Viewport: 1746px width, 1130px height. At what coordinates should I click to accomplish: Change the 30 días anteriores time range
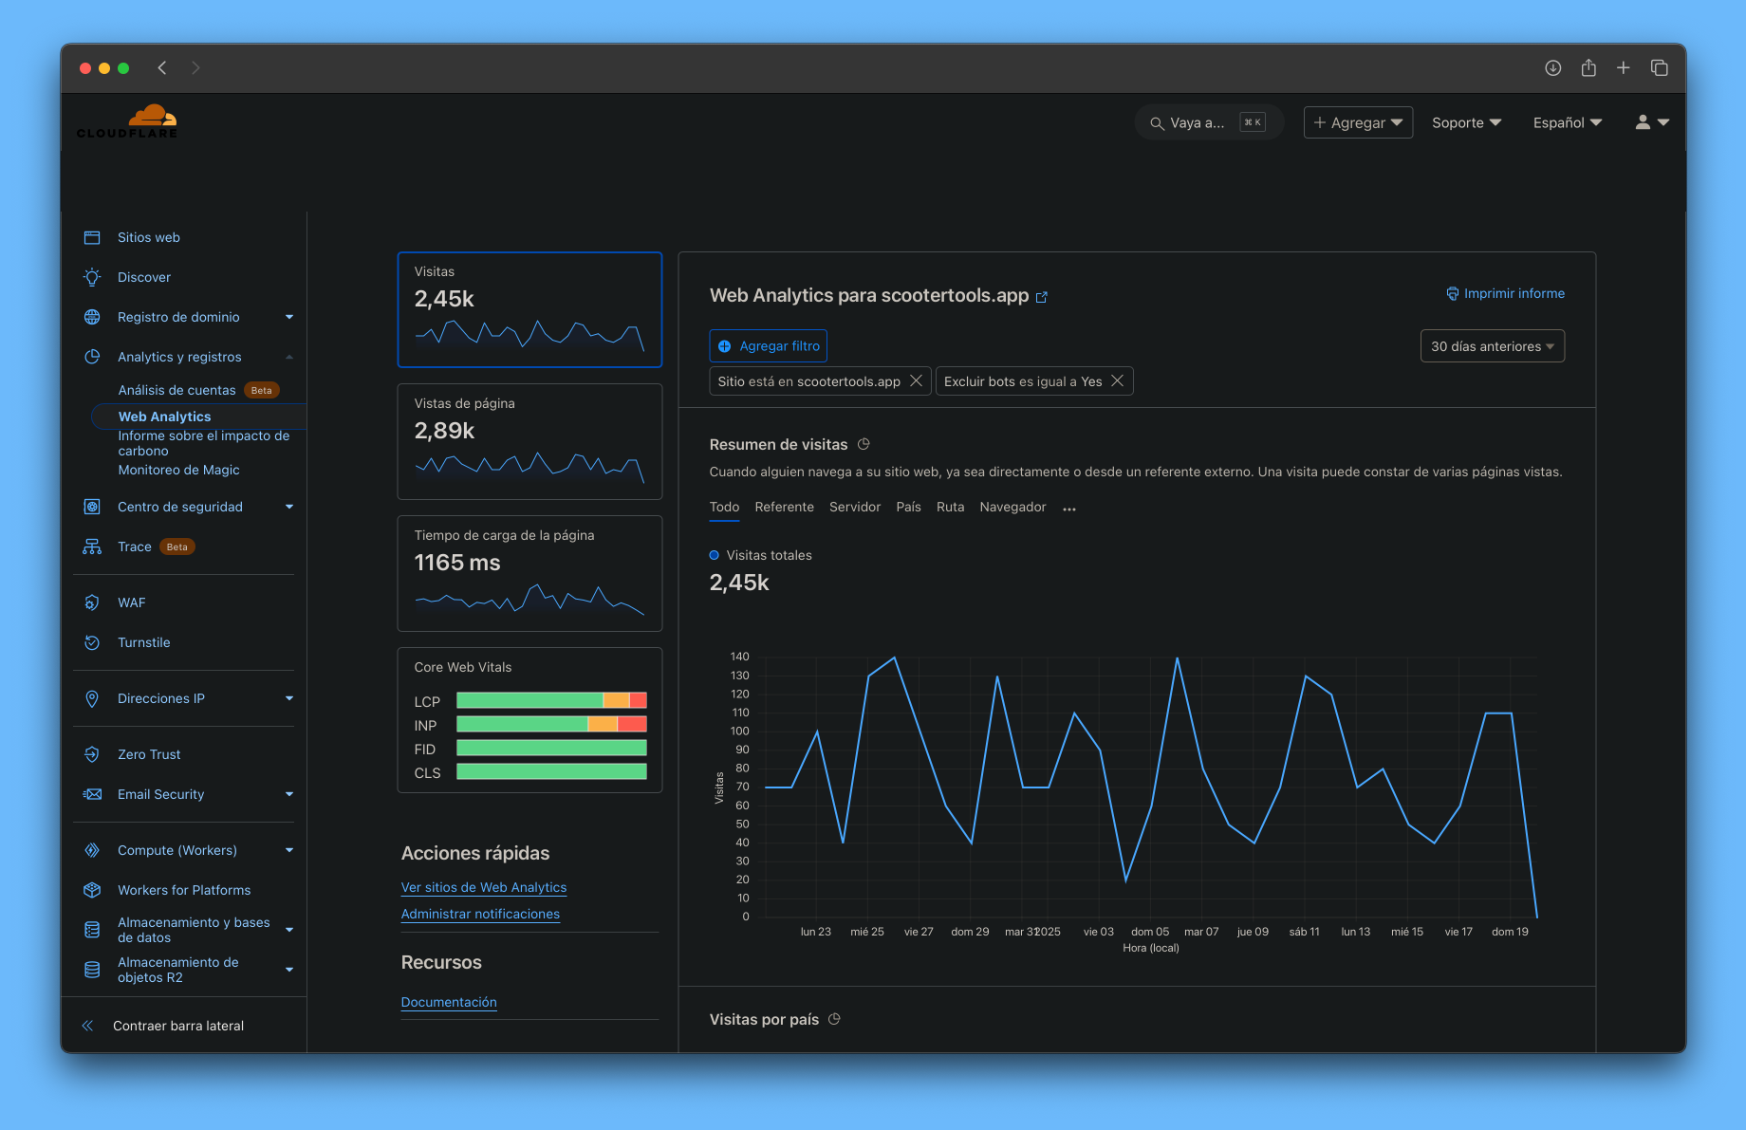[x=1492, y=345]
